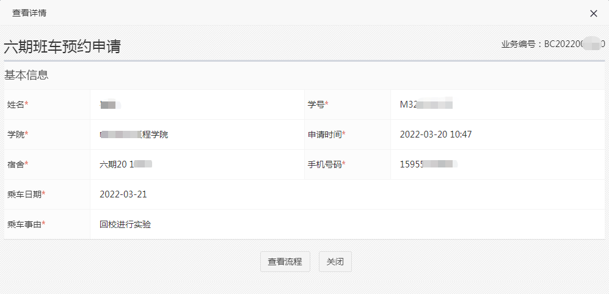Click the 学号 value starting with M32
This screenshot has width=609, height=294.
coord(426,105)
